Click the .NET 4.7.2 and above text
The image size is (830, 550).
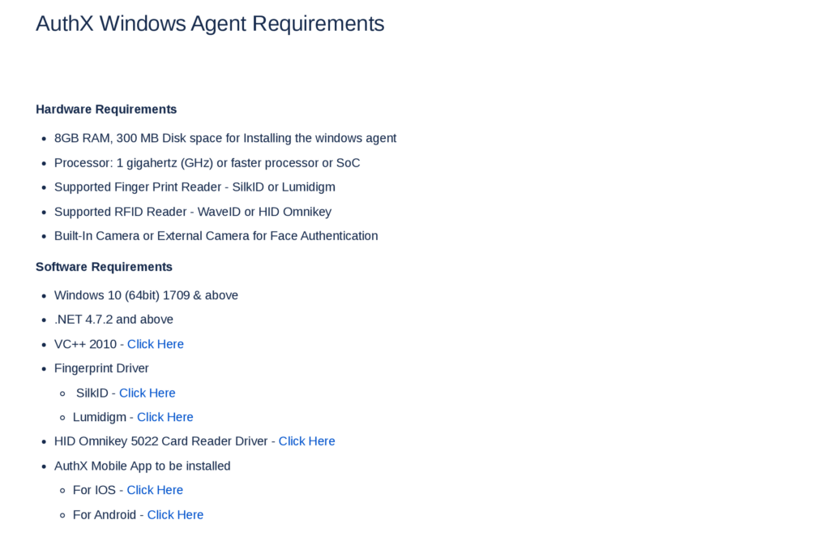[113, 320]
